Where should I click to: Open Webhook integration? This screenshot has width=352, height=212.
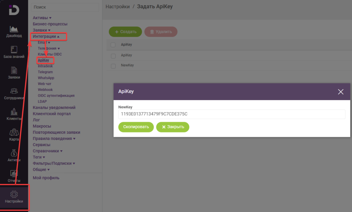click(x=45, y=90)
